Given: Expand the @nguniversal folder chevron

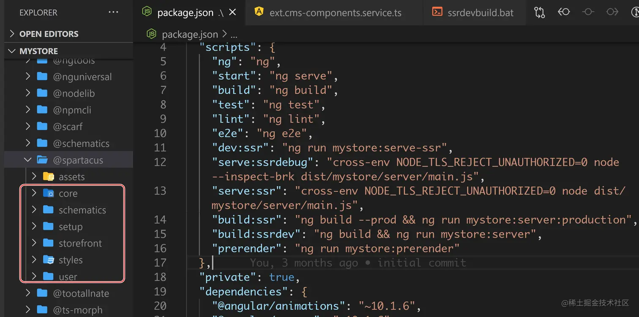Looking at the screenshot, I should coord(28,76).
